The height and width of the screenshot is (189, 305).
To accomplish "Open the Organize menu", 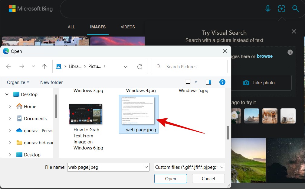I will click(x=18, y=82).
